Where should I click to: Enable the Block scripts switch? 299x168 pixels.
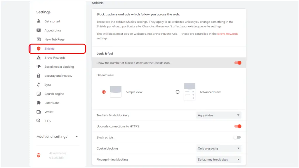point(237,137)
